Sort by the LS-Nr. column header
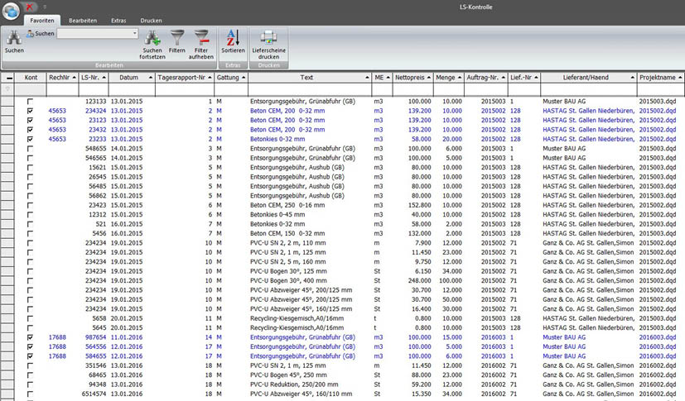 pos(93,78)
